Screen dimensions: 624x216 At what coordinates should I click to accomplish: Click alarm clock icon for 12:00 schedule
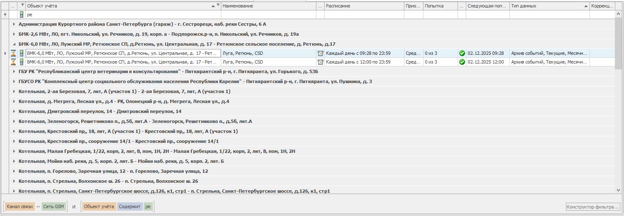[x=320, y=62]
